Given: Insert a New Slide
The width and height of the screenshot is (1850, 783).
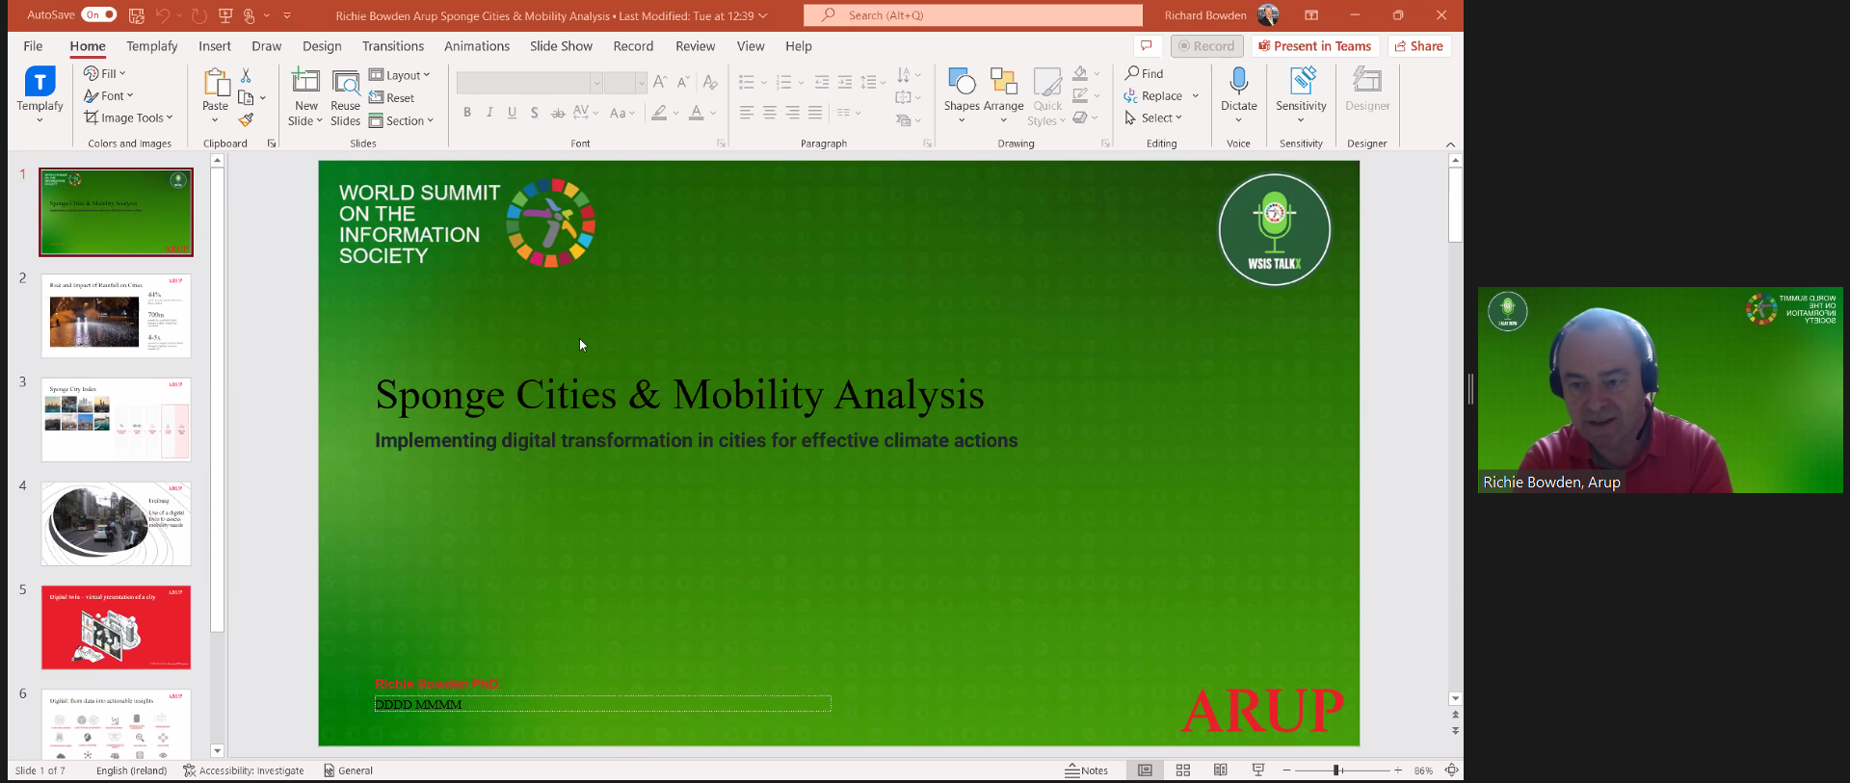Looking at the screenshot, I should point(305,97).
